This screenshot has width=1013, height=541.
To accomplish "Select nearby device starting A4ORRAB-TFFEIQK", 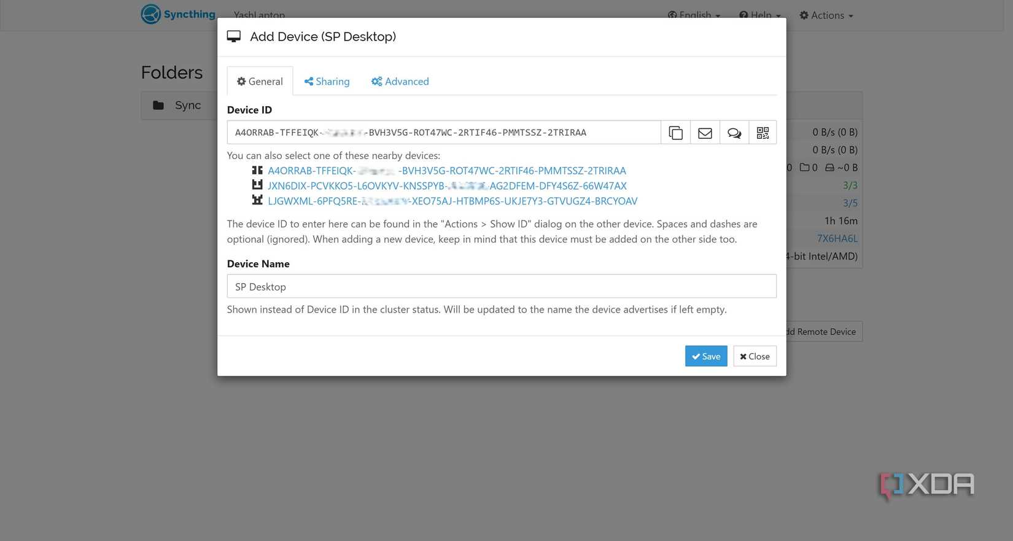I will click(447, 171).
